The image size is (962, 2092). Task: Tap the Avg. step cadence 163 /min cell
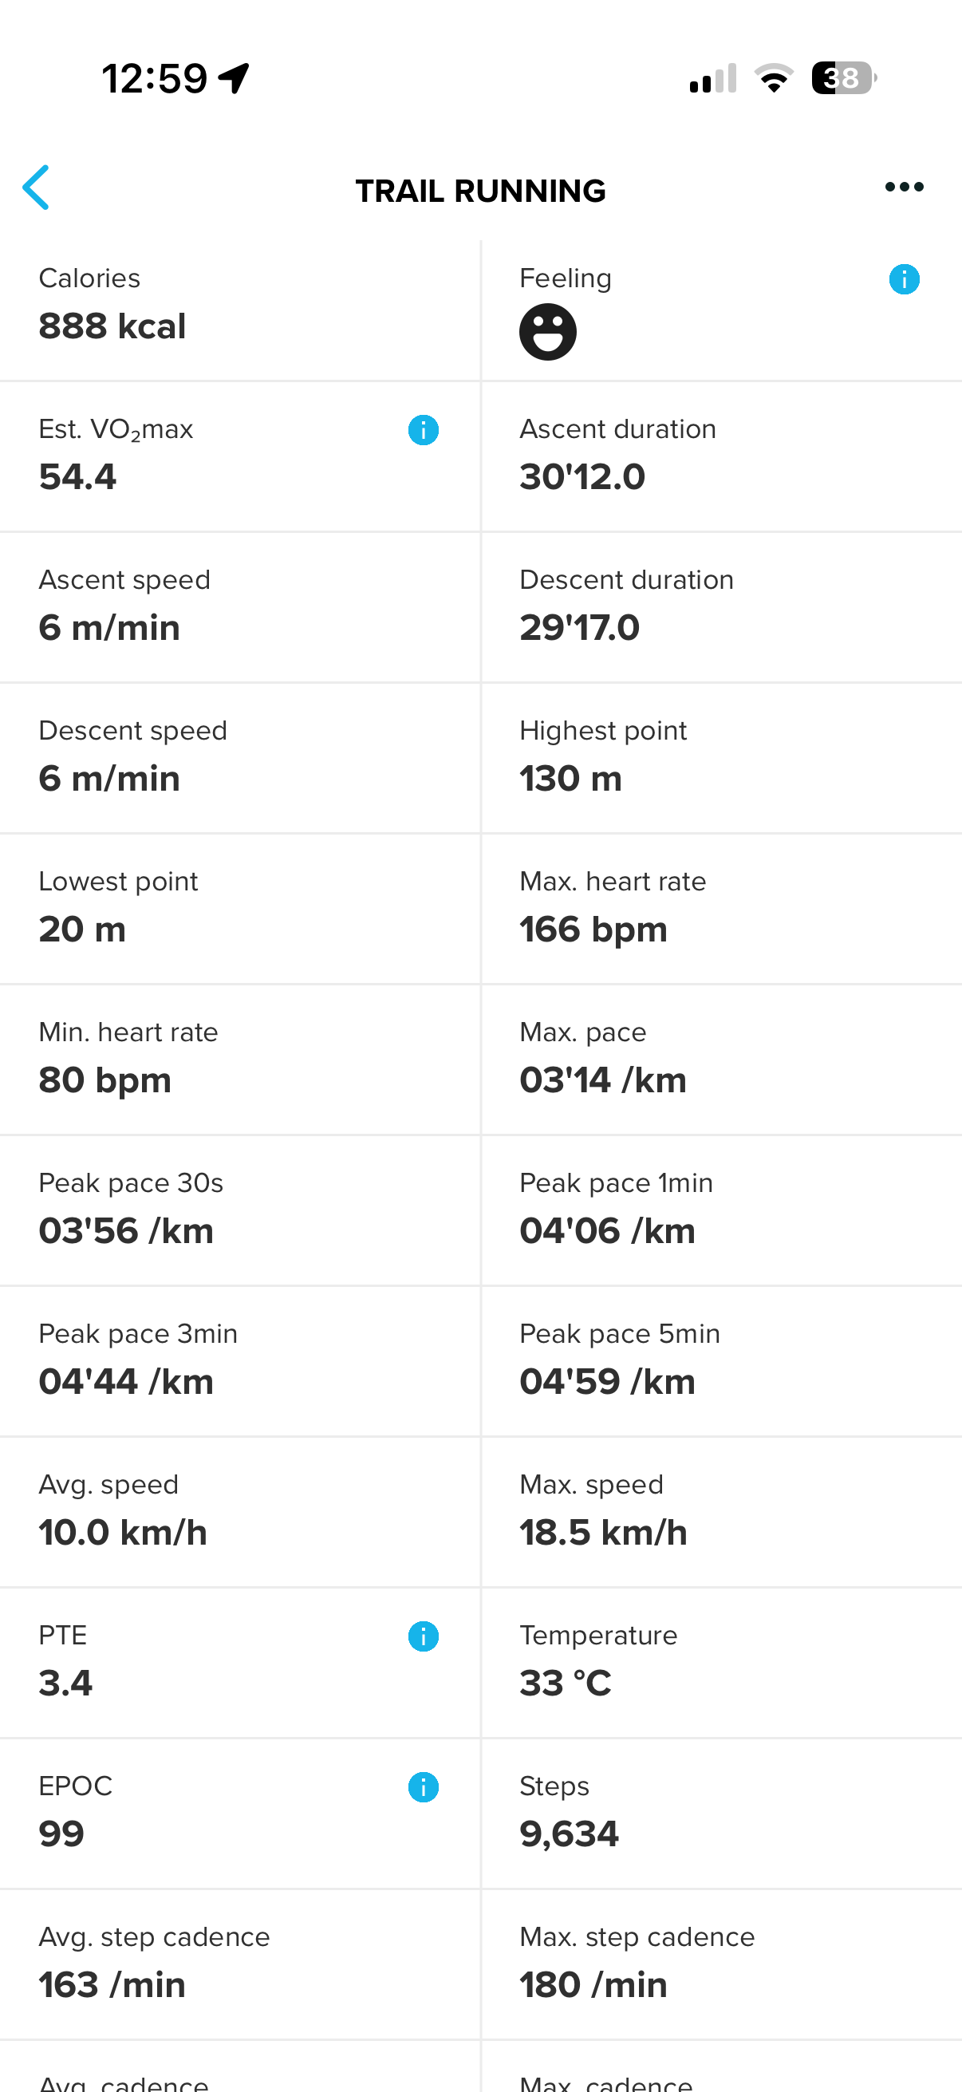(x=239, y=1964)
